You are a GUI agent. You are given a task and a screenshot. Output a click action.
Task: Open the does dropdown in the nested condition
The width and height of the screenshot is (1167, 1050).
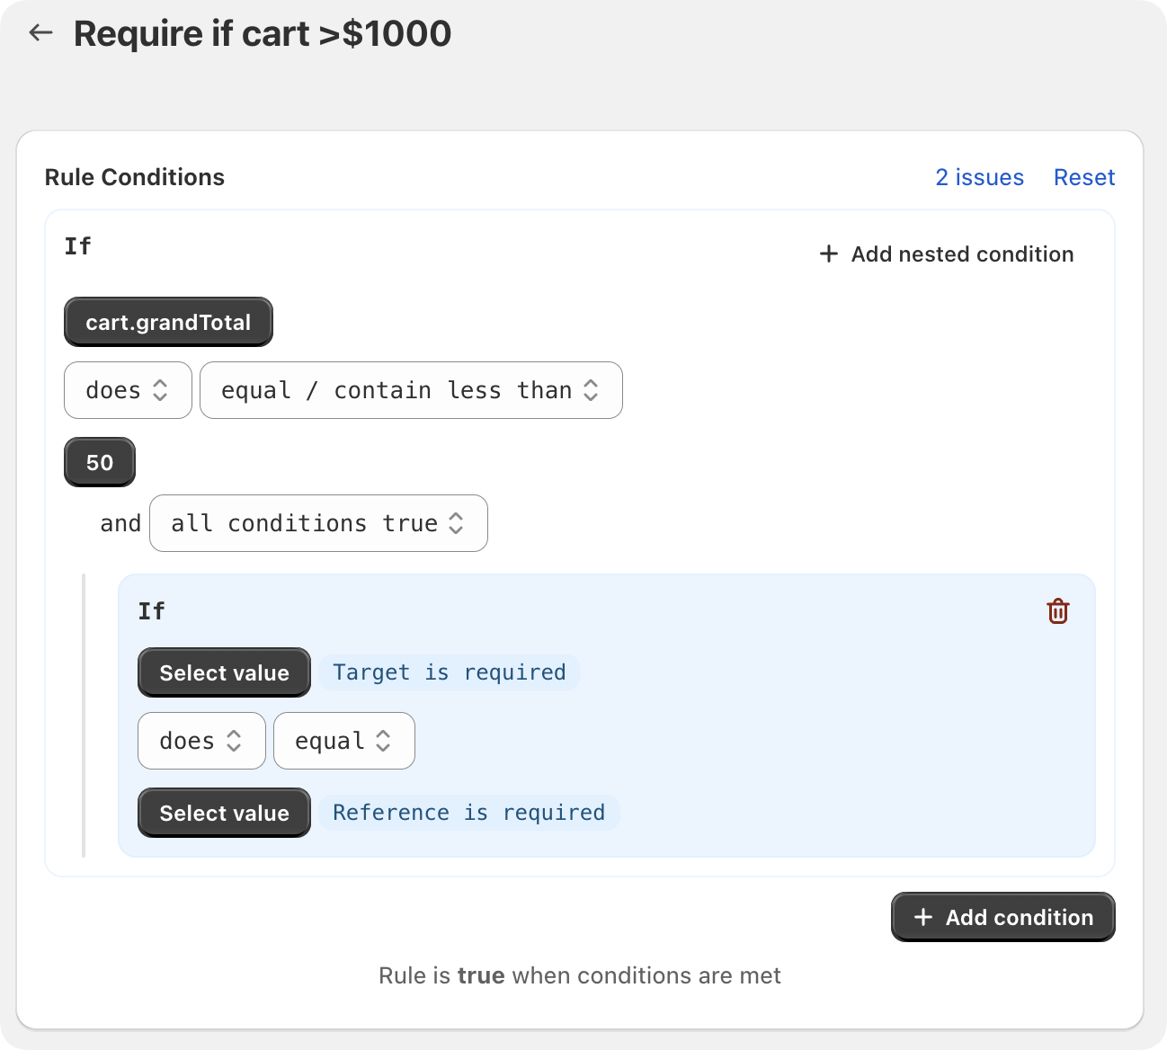tap(200, 741)
